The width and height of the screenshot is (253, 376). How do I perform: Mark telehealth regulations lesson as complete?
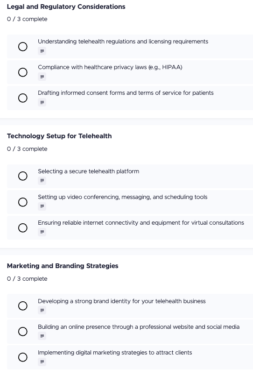click(23, 47)
